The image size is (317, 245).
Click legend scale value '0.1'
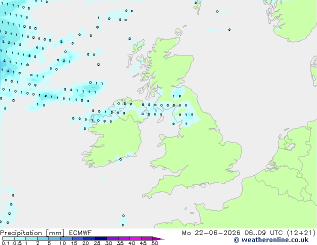click(x=5, y=243)
